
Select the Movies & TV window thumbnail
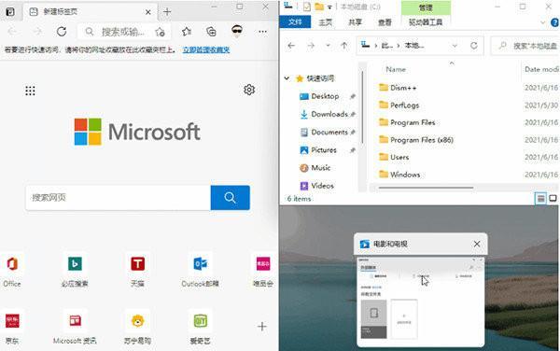tap(421, 302)
